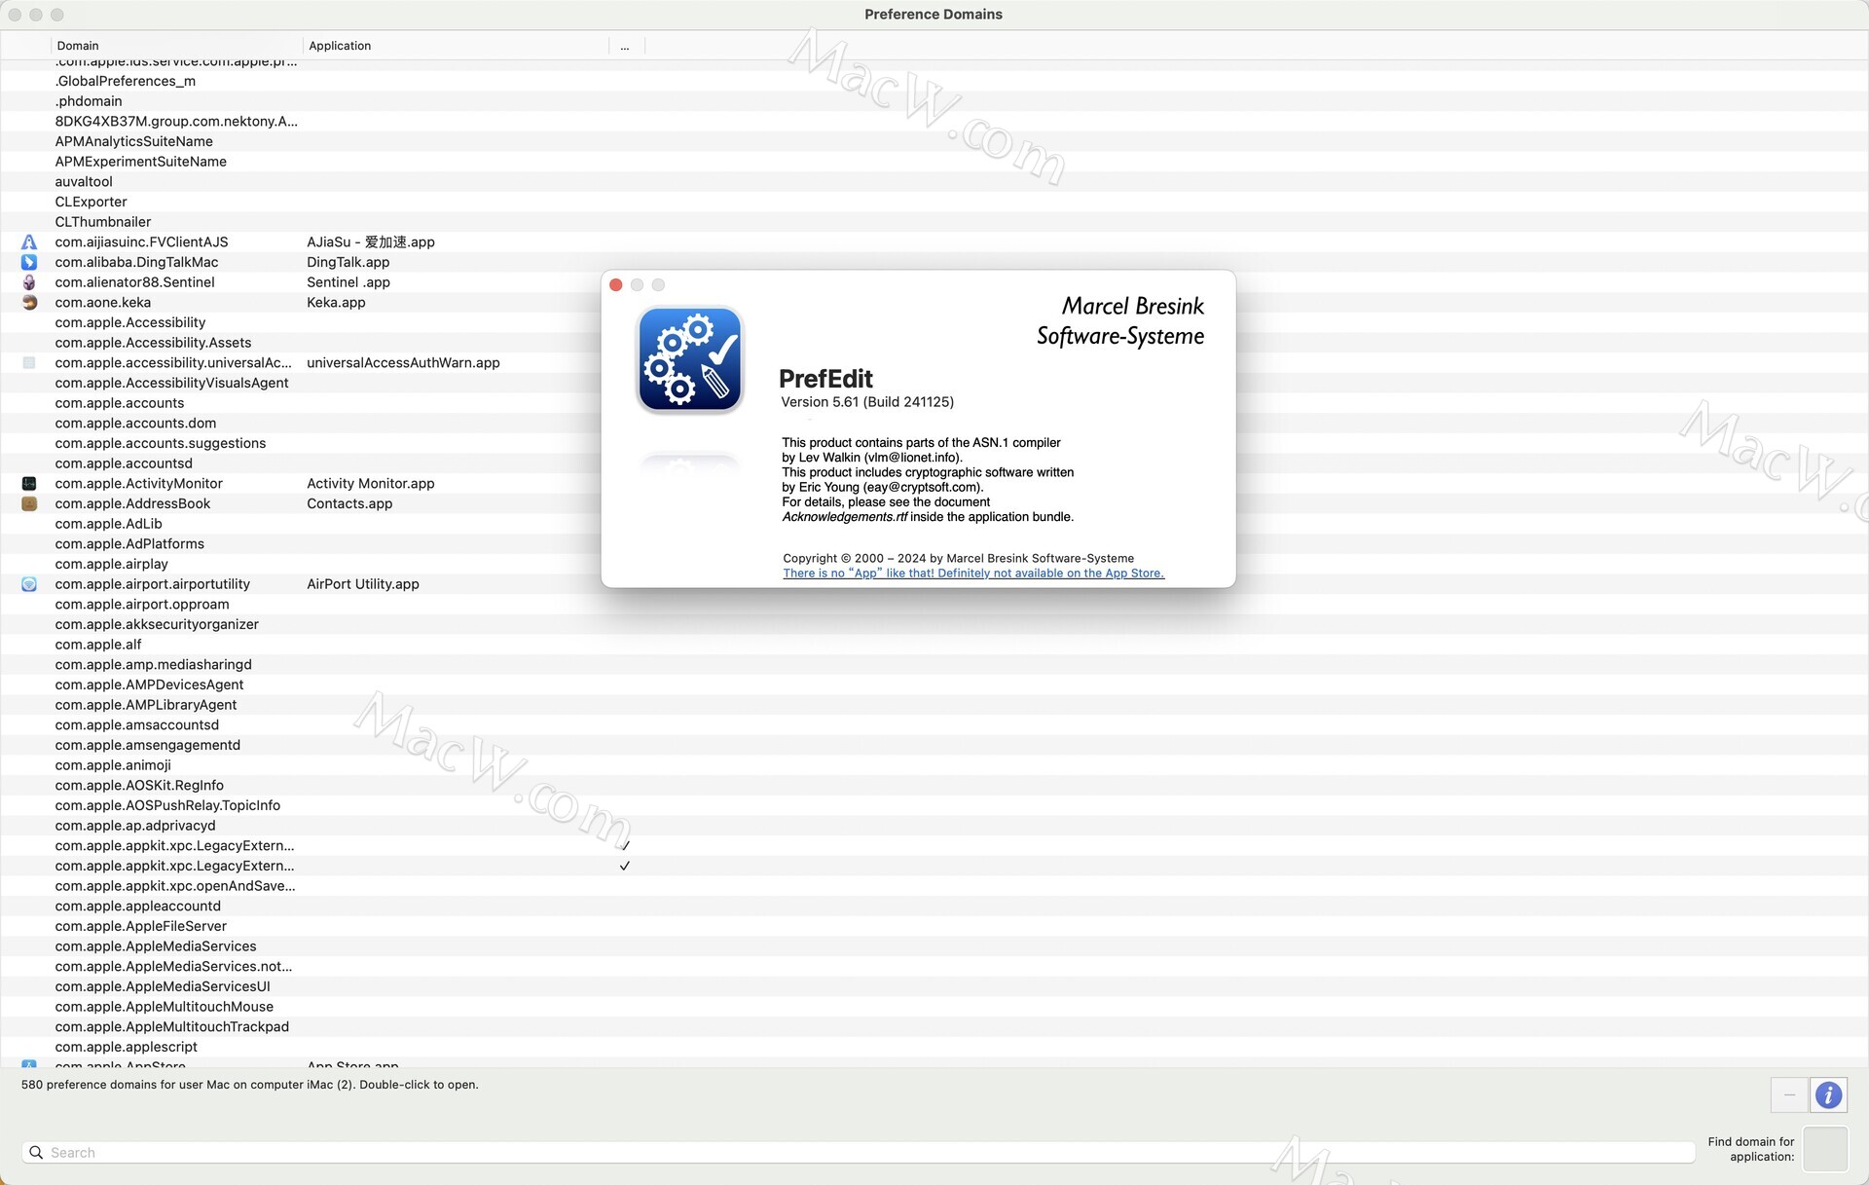Click the minus remove button near info icon
Screen dimensions: 1869x1185
pos(1789,1095)
